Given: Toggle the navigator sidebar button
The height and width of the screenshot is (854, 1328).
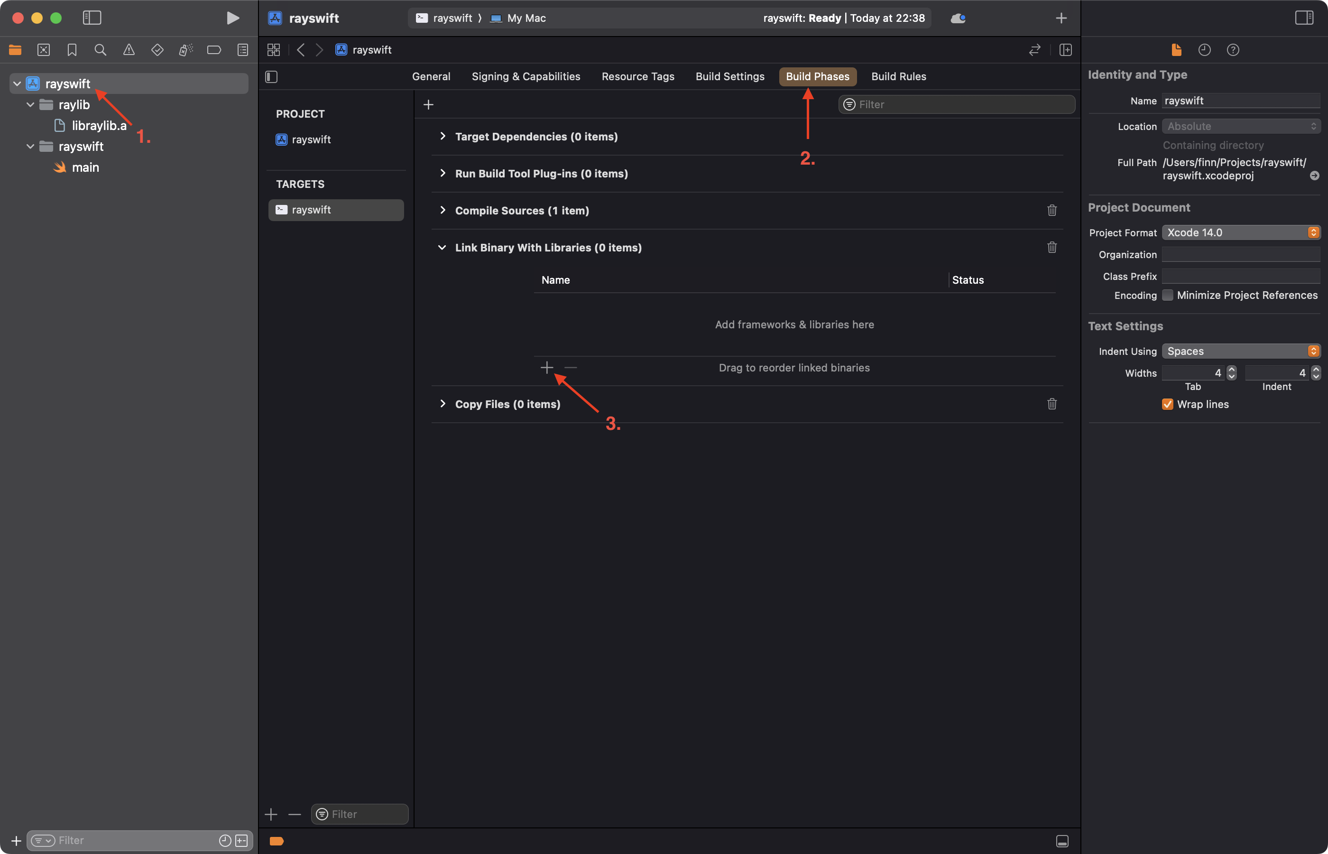Looking at the screenshot, I should 92,18.
